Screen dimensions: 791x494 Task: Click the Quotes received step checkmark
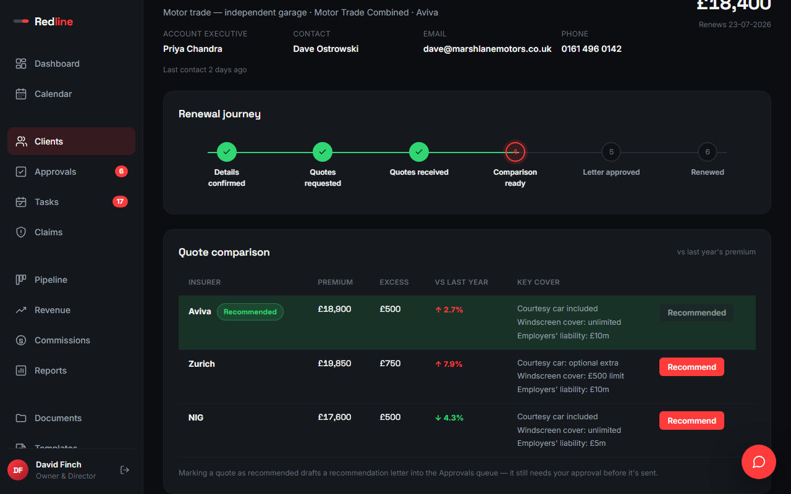(x=419, y=151)
